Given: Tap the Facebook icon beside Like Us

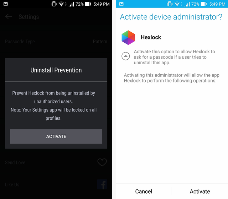Looking at the screenshot, I should tap(102, 184).
